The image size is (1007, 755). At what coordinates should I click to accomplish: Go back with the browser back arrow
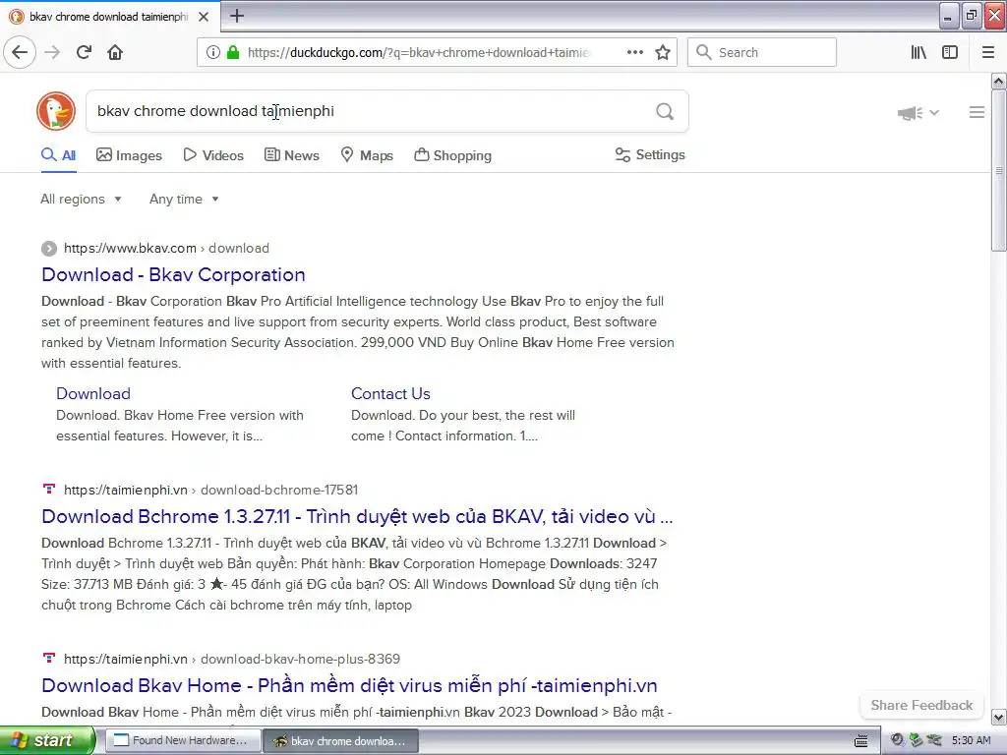tap(20, 52)
